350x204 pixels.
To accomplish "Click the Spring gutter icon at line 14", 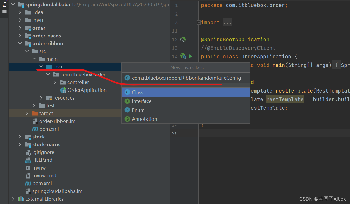I will pos(183,56).
